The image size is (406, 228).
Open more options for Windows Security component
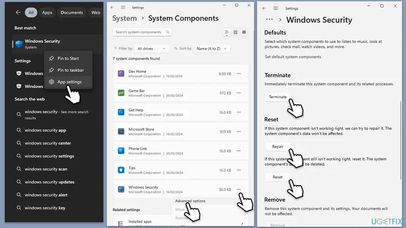(239, 189)
